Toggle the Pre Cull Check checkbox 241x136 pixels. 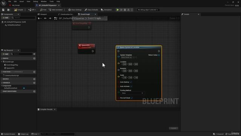pyautogui.click(x=132, y=98)
